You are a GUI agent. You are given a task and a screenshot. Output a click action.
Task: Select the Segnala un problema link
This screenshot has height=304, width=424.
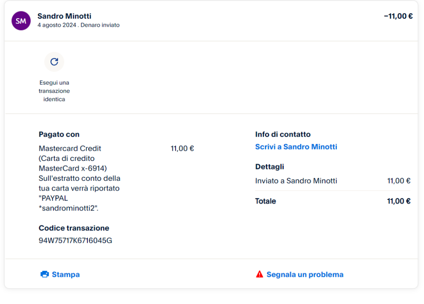pyautogui.click(x=305, y=275)
